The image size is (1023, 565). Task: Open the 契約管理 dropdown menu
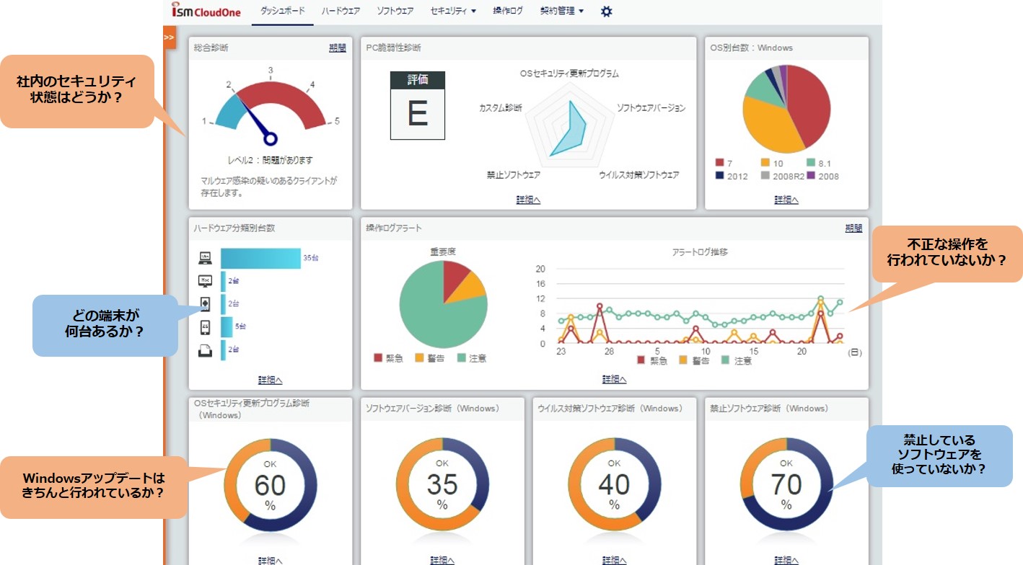coord(561,12)
